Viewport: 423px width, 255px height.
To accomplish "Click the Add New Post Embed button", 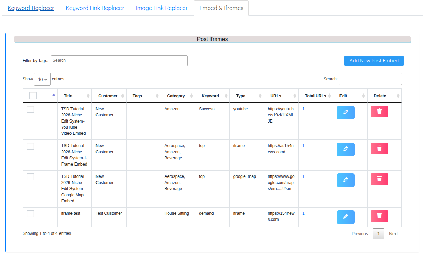I will [374, 61].
